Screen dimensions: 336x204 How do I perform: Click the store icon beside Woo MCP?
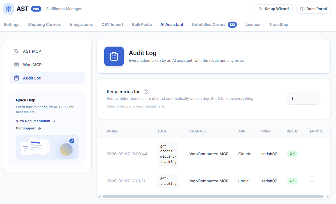point(17,65)
